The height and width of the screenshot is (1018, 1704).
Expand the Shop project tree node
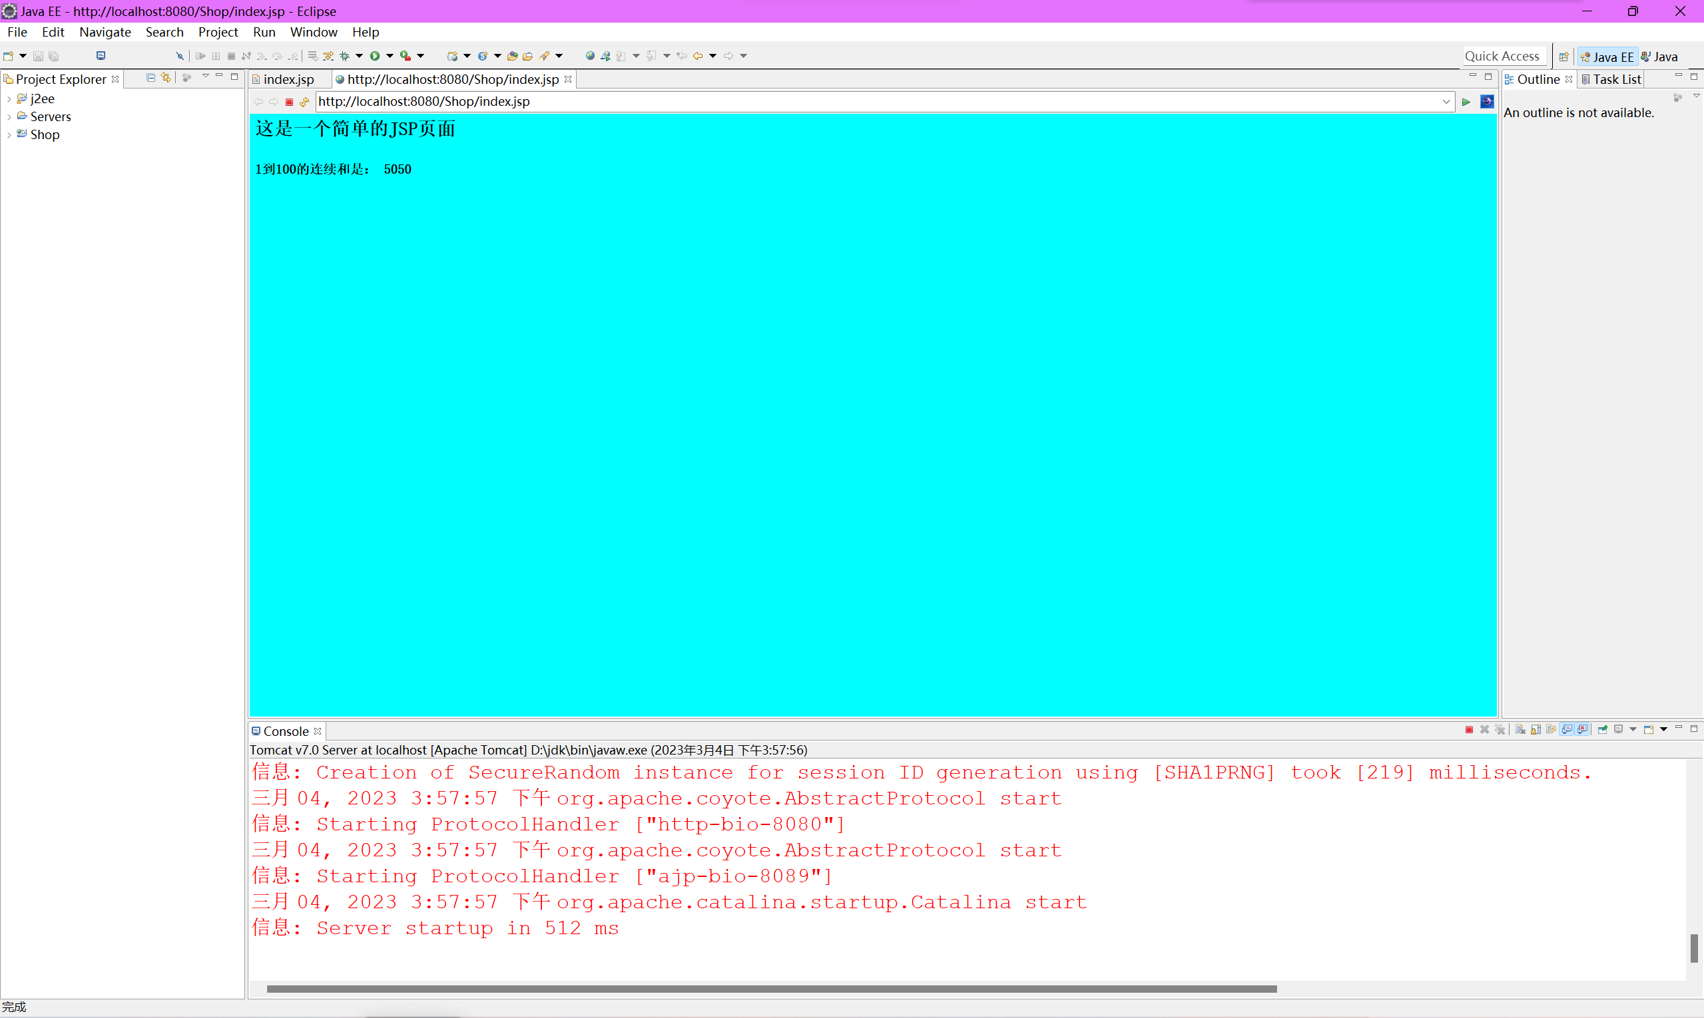8,135
